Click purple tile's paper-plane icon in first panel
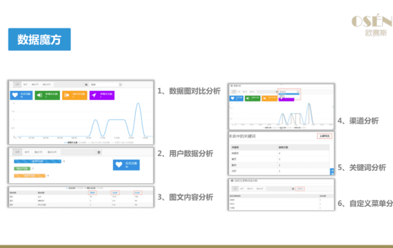The width and height of the screenshot is (393, 248). [94, 95]
